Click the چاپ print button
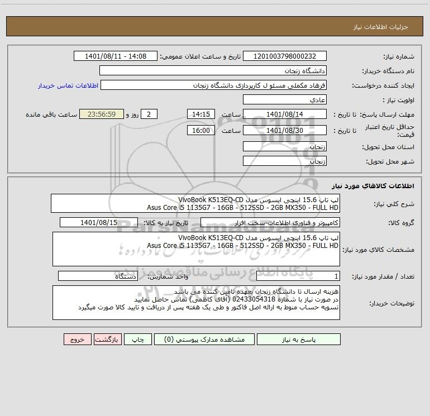430x416 pixels. (x=138, y=340)
